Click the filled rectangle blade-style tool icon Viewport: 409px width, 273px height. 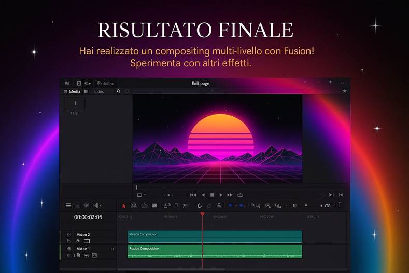[x=154, y=206]
